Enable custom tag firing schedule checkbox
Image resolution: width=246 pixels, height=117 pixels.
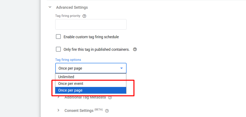click(x=58, y=37)
